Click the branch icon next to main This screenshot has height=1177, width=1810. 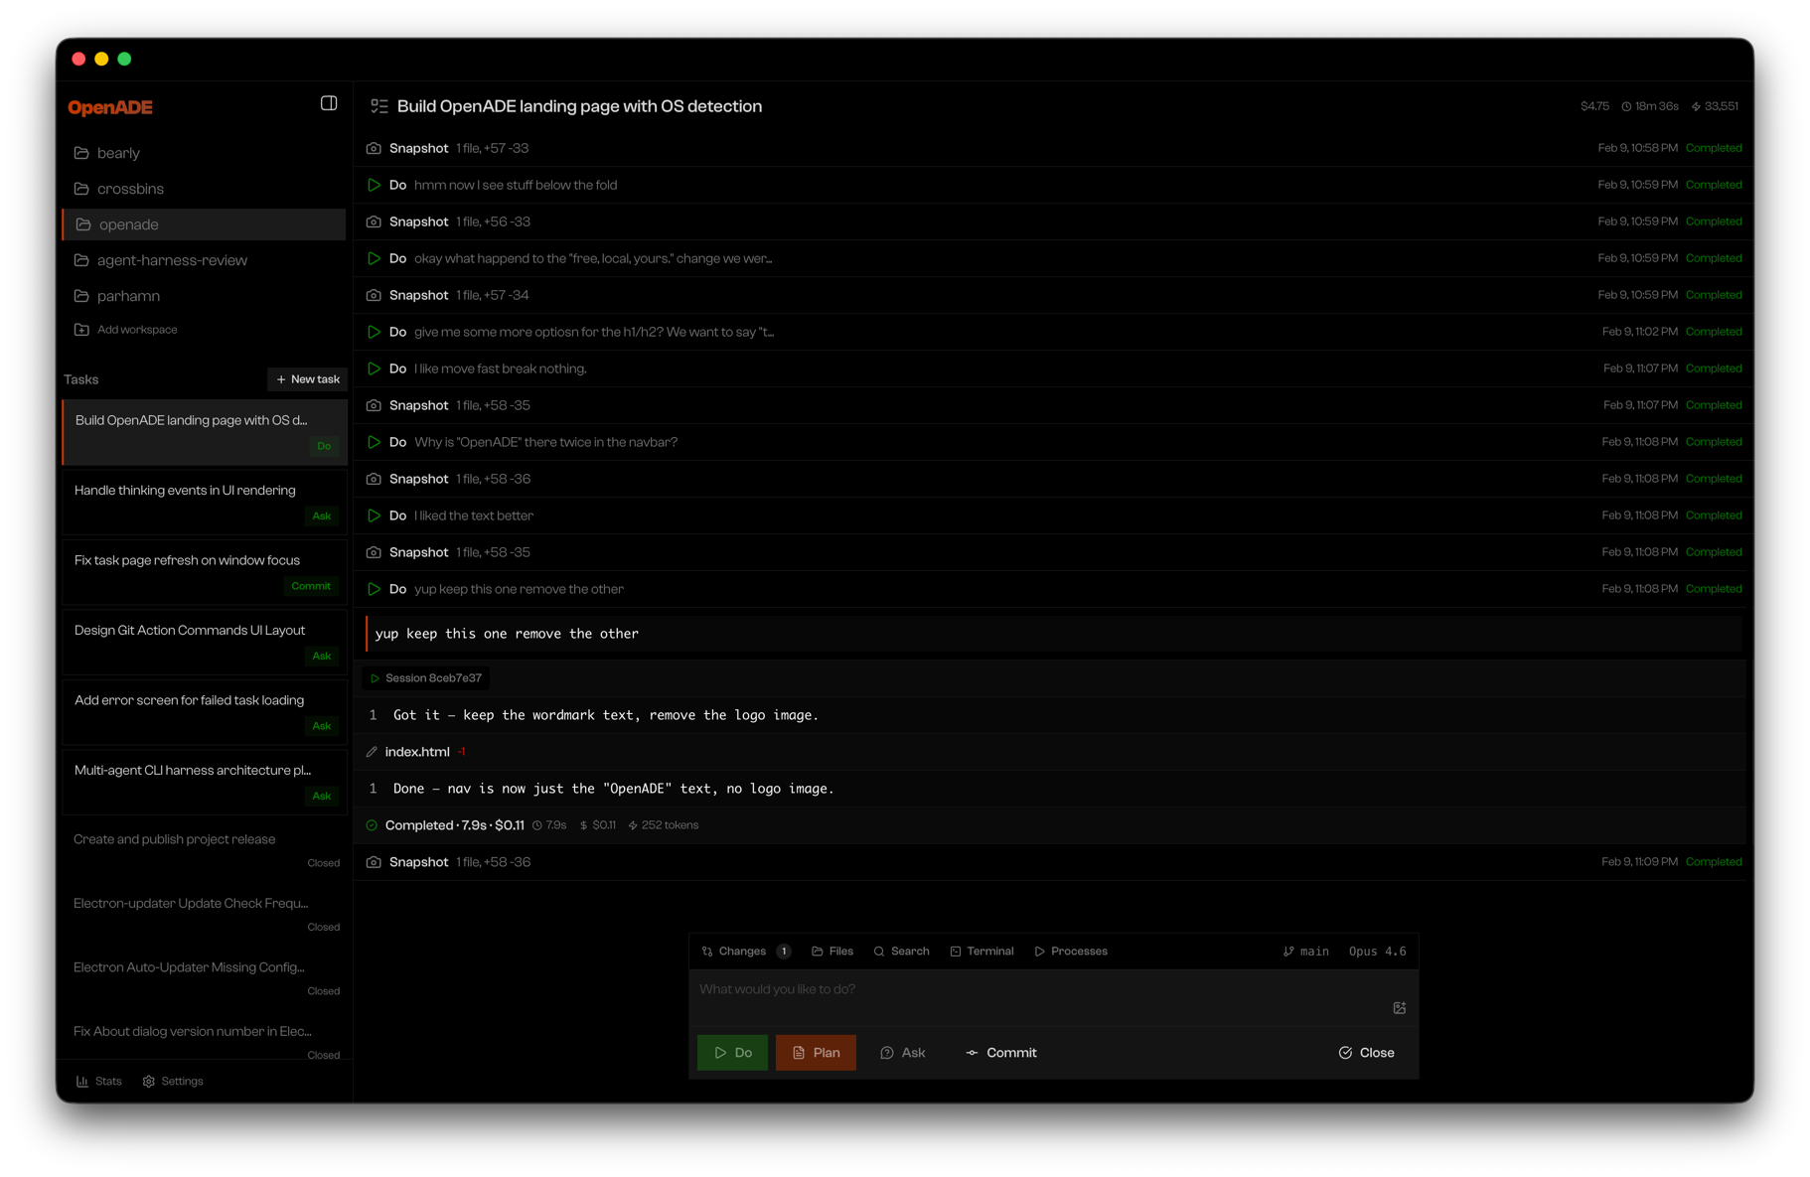point(1288,951)
